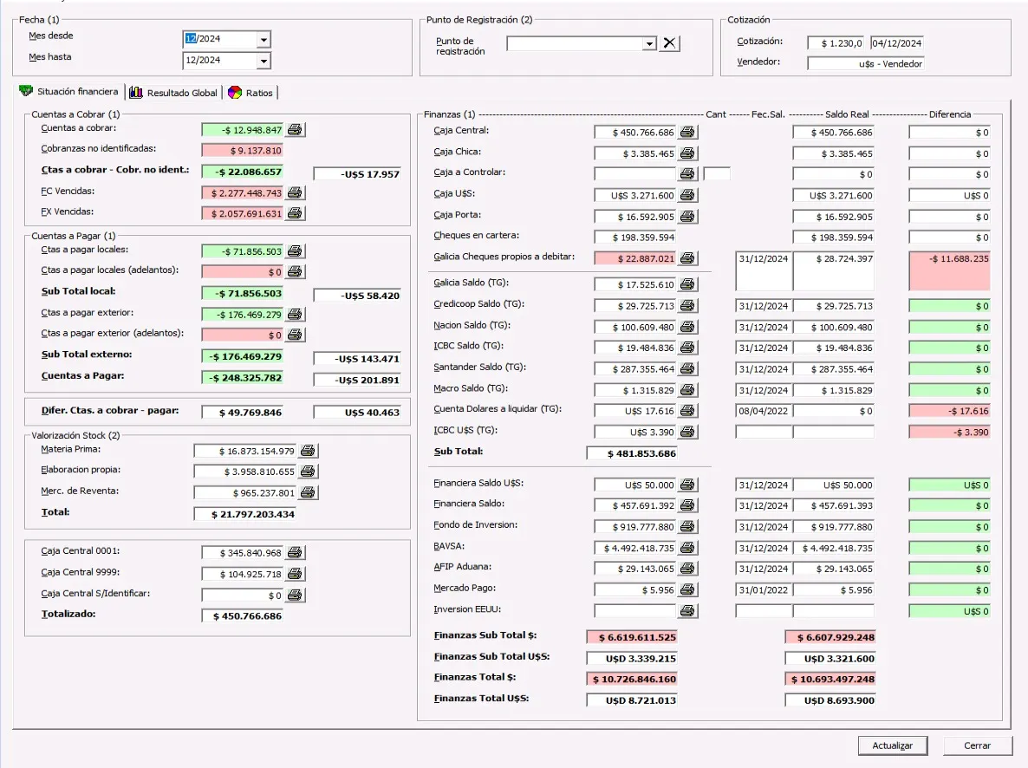
Task: Click the Cotización value field
Action: point(836,42)
